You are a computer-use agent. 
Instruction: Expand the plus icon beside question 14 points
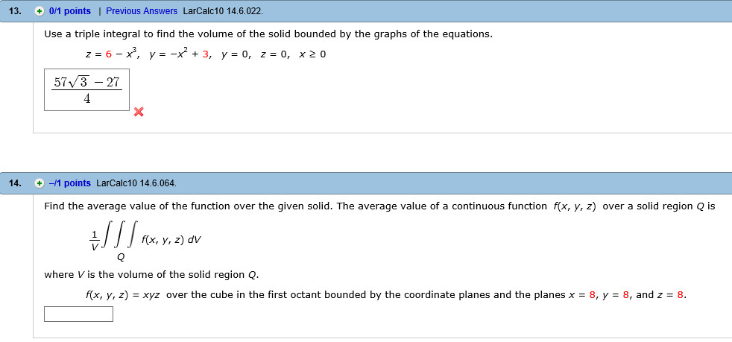40,183
